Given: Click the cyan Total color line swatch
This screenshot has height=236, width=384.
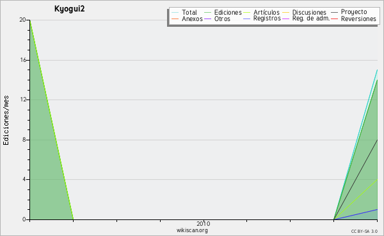Looking at the screenshot, I should 175,12.
